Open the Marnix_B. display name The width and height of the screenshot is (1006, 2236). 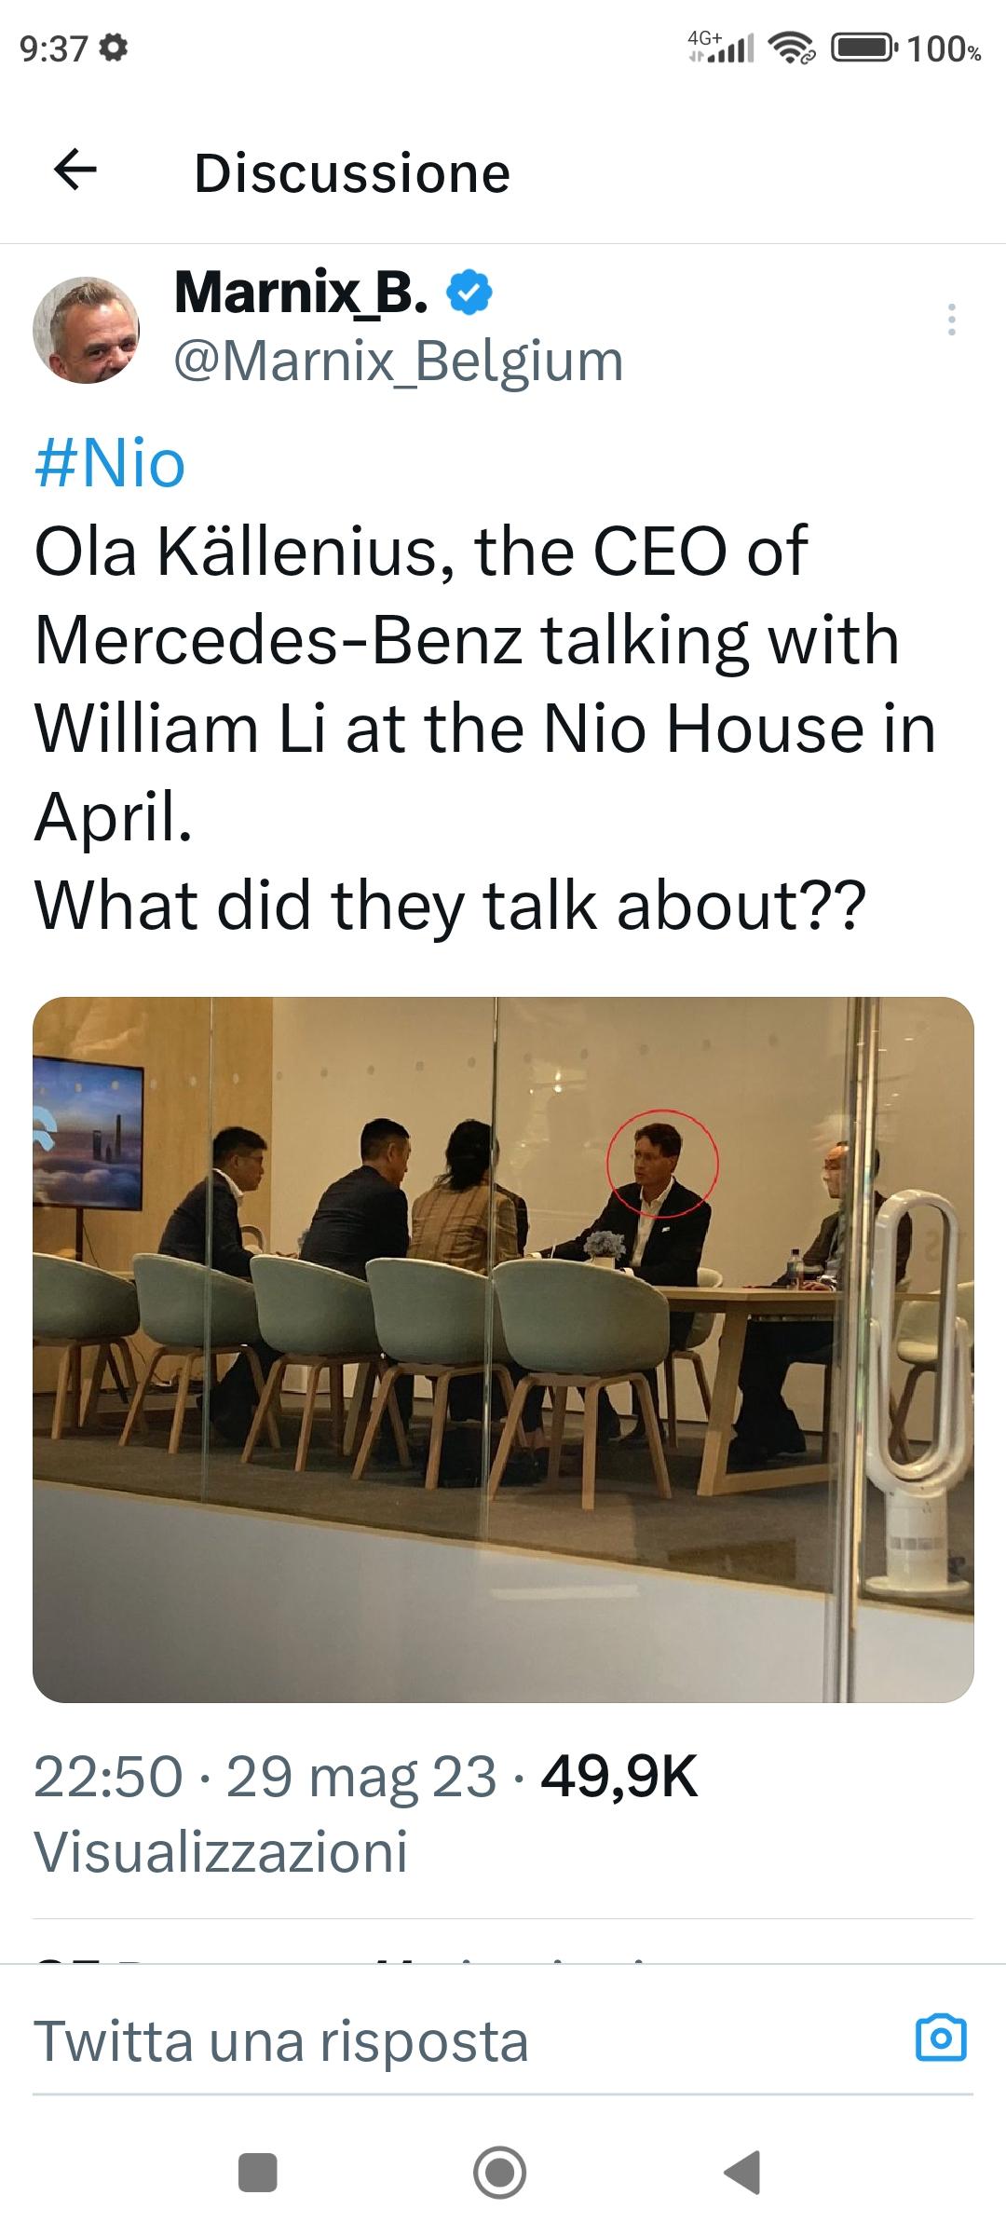[x=302, y=293]
